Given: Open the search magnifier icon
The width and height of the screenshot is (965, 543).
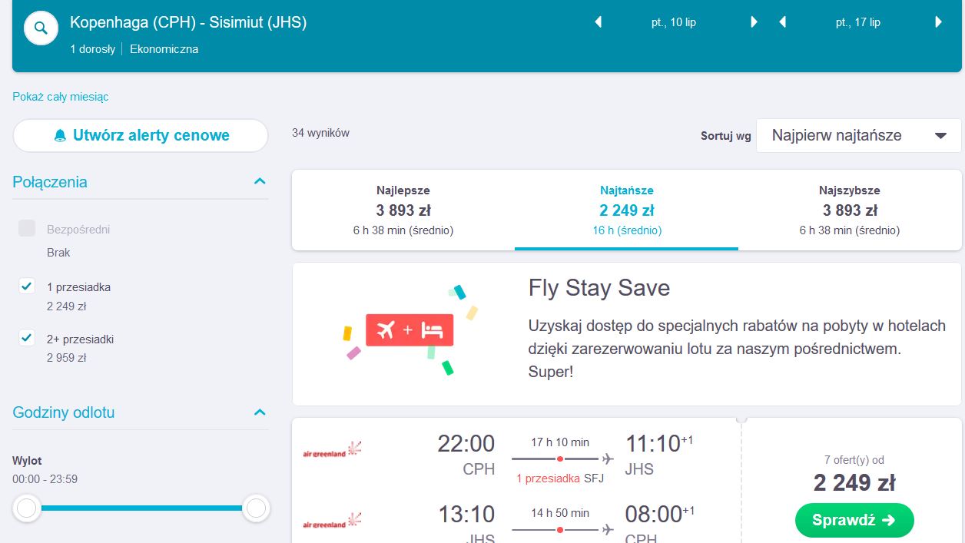Looking at the screenshot, I should [x=41, y=29].
